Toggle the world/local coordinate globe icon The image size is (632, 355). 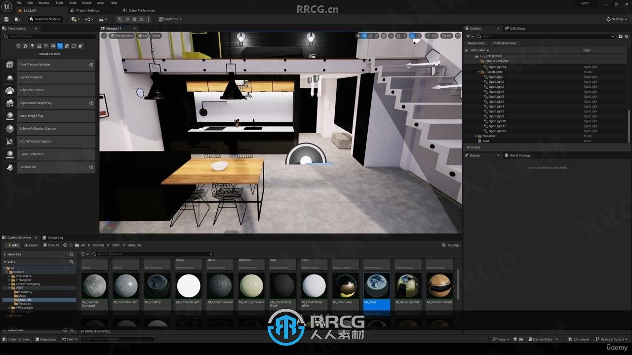384,35
